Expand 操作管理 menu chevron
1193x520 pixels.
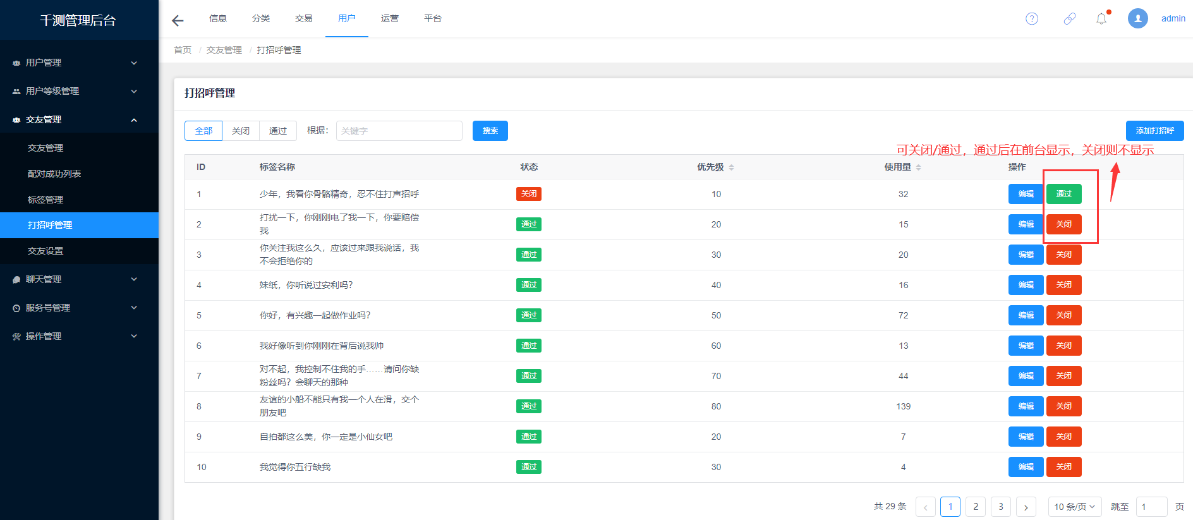(134, 336)
